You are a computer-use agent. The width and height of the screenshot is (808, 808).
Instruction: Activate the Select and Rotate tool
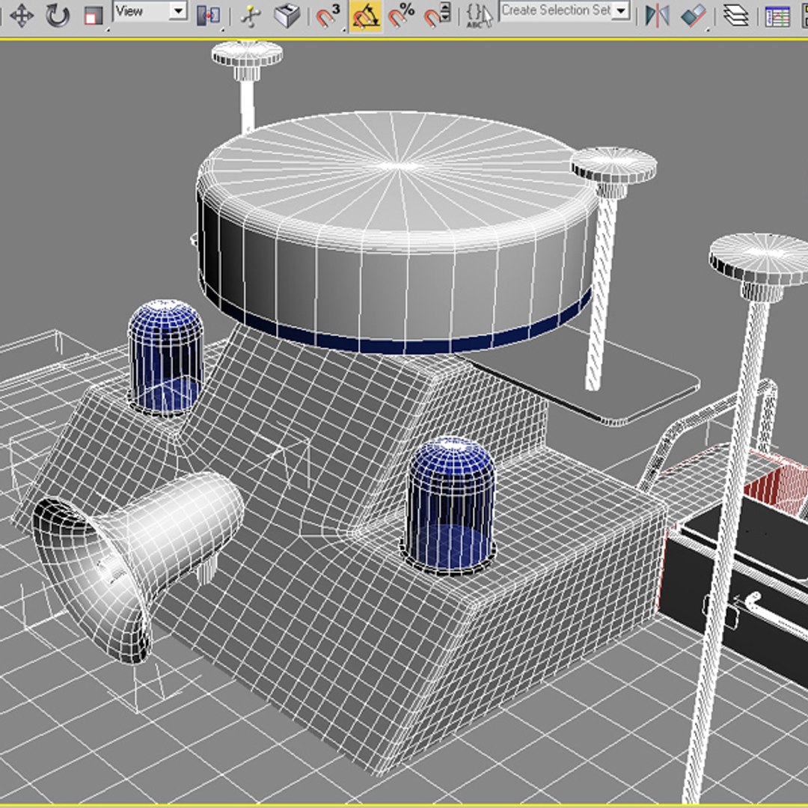[57, 16]
